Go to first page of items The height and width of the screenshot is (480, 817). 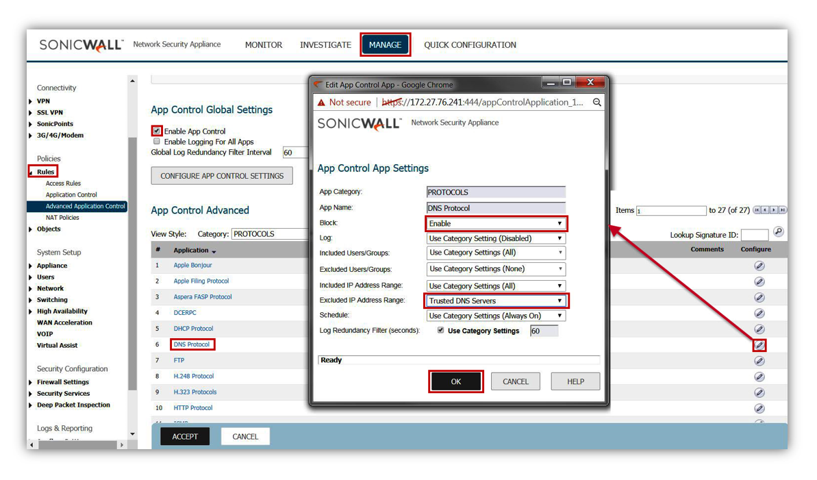click(x=757, y=210)
